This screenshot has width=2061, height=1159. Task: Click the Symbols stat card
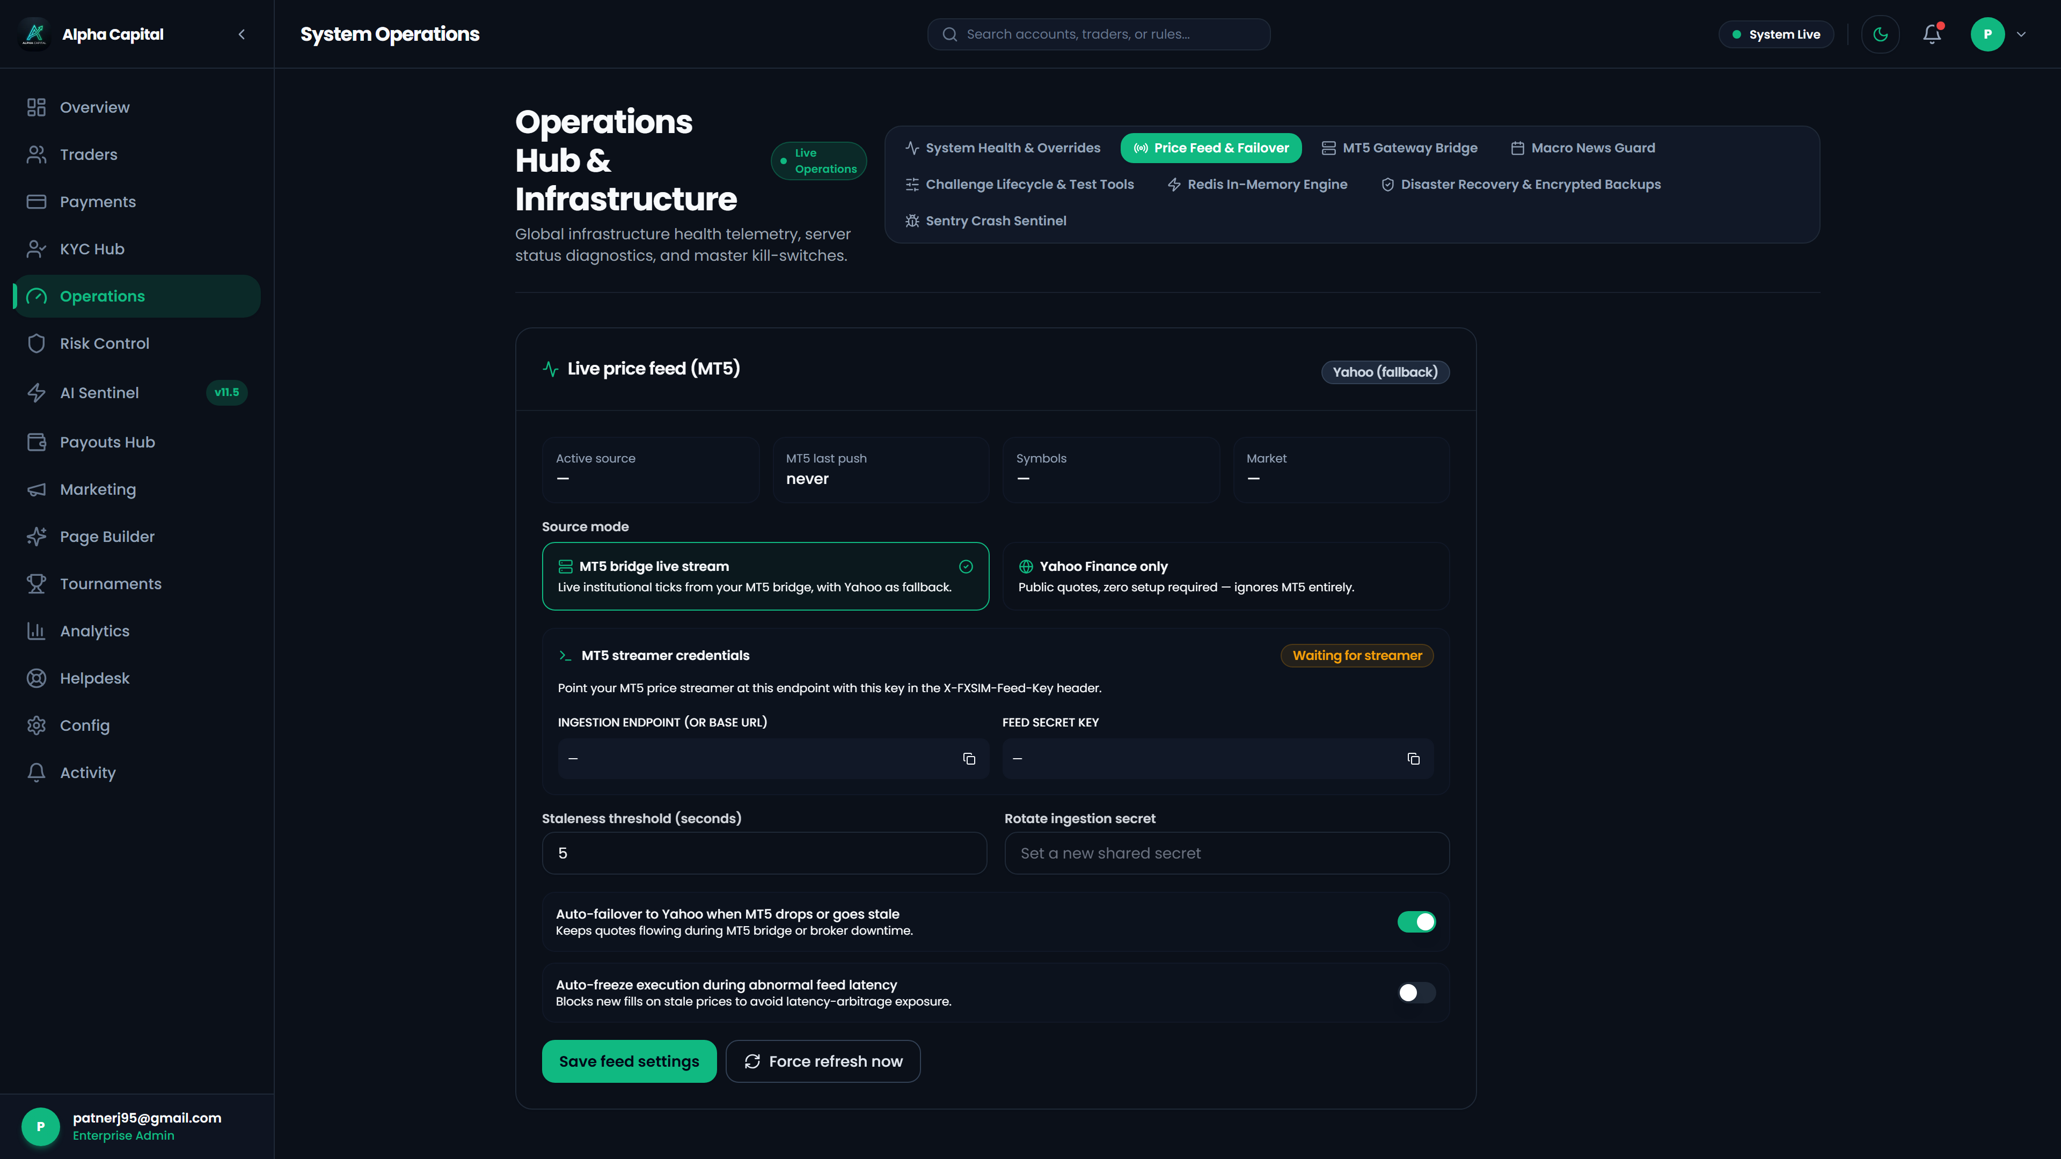click(x=1112, y=470)
